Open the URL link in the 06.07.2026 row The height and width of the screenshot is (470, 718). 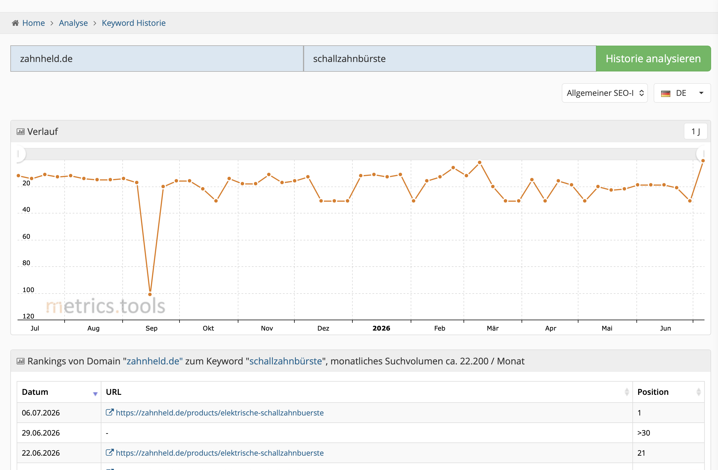[x=220, y=412]
